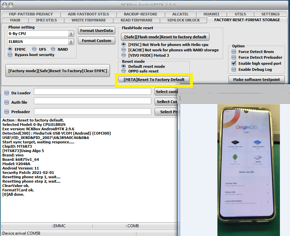Go to READ FIRMWARE tab
The height and width of the screenshot is (236, 290).
tap(136, 20)
